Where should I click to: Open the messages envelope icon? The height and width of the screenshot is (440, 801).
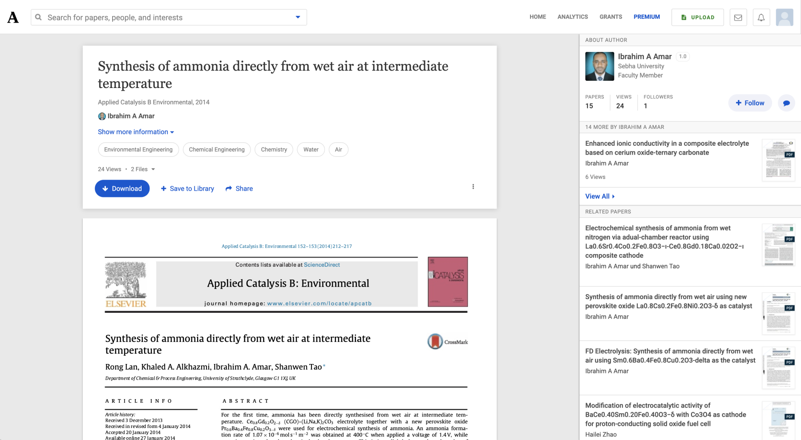(x=738, y=17)
